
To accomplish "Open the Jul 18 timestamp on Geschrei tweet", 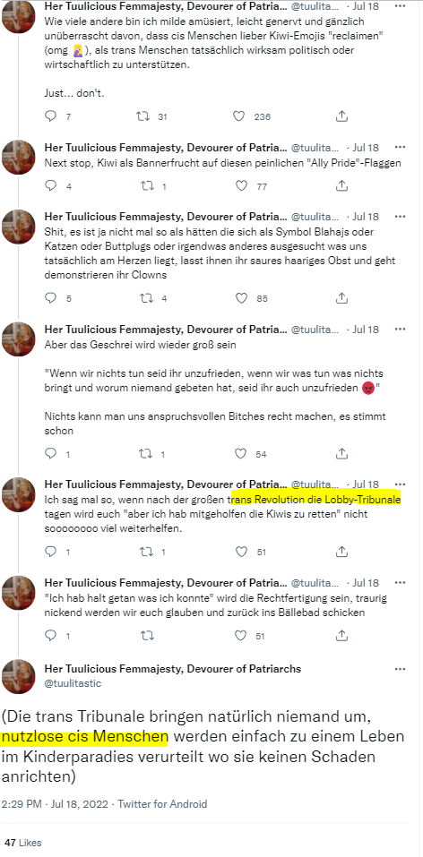I will 366,330.
